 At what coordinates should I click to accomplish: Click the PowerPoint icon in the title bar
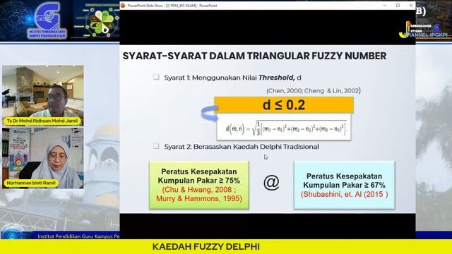click(x=123, y=6)
